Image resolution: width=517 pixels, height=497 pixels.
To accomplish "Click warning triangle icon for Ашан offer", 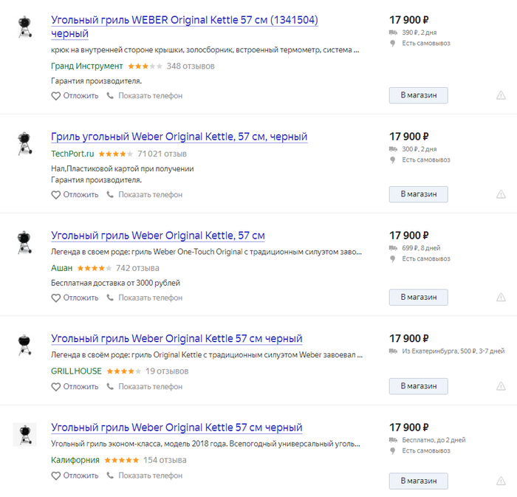I will 501,297.
